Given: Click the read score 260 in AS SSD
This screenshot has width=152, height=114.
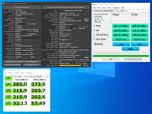Looking at the screenshot, I should [x=121, y=44].
